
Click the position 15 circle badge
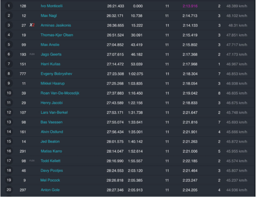tap(9, 141)
